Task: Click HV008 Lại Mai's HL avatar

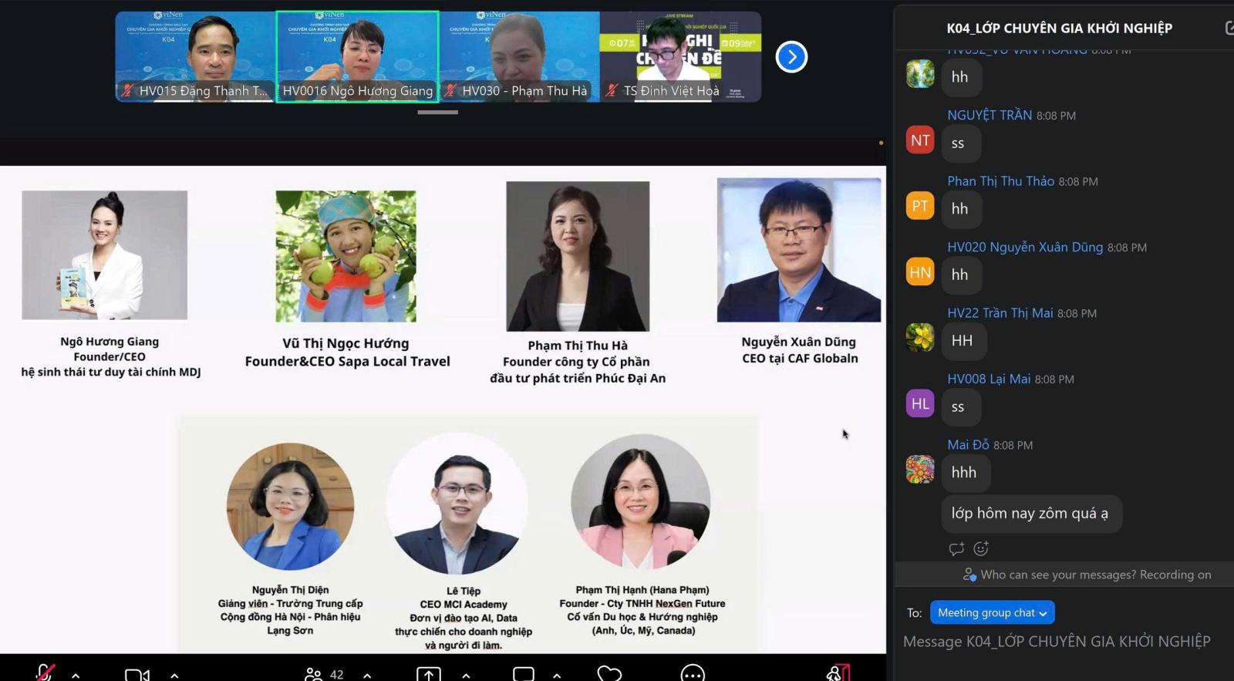Action: pyautogui.click(x=920, y=403)
